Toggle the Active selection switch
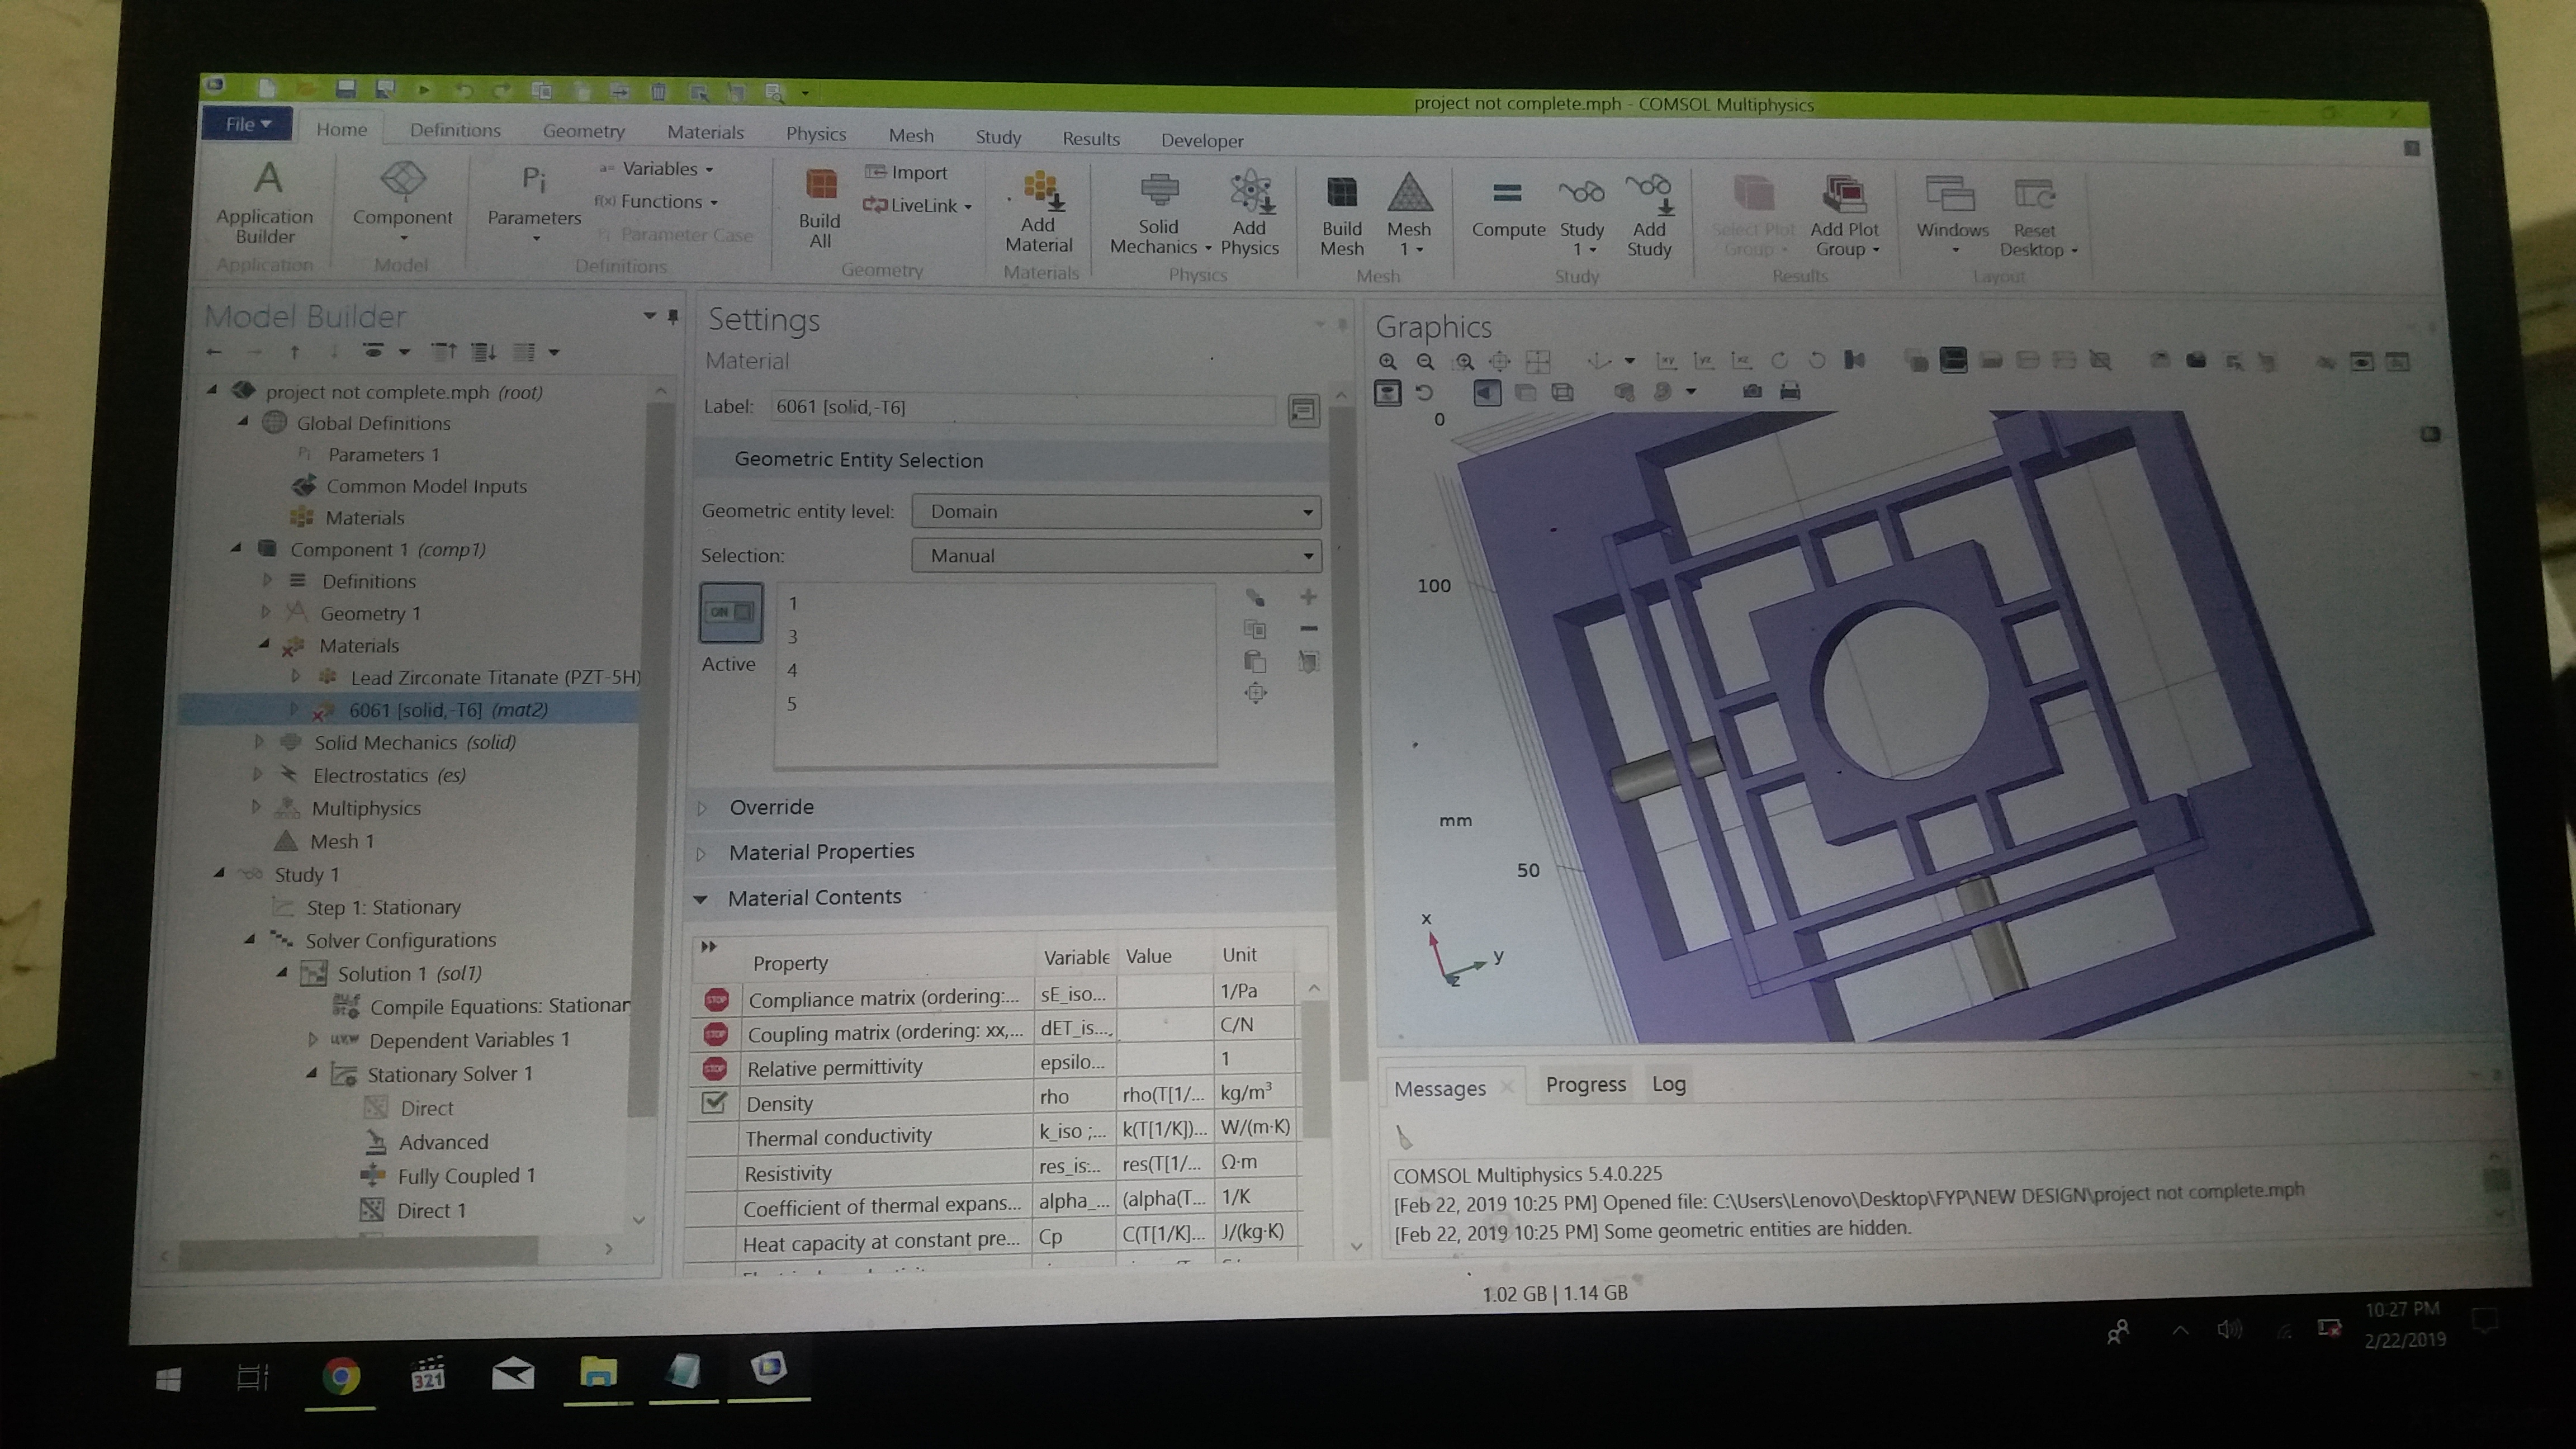 730,612
